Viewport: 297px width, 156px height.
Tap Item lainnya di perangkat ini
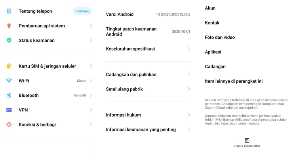click(234, 81)
